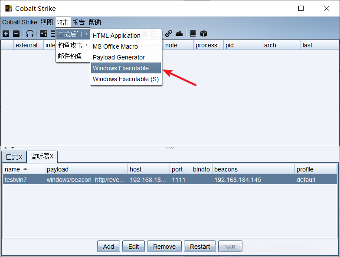Sort listeners by host column
The width and height of the screenshot is (340, 257).
(x=149, y=169)
